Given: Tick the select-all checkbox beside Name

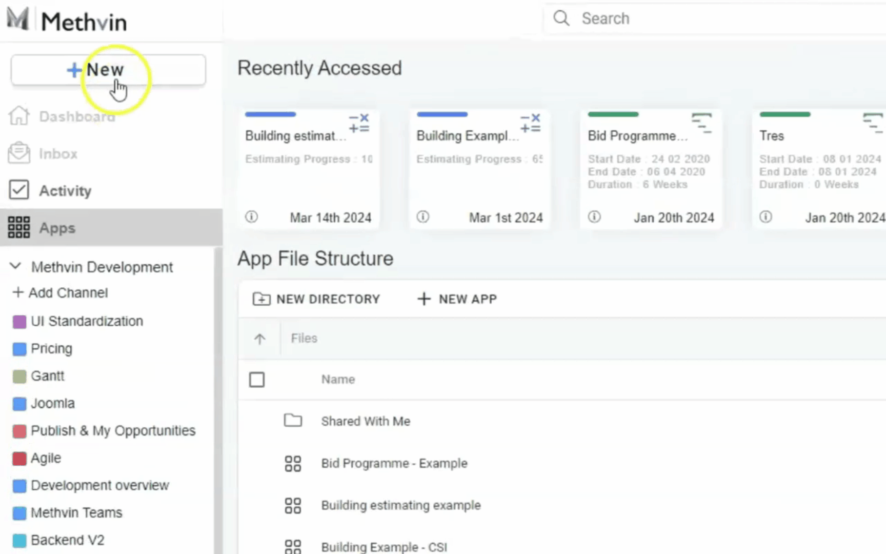Looking at the screenshot, I should (257, 380).
